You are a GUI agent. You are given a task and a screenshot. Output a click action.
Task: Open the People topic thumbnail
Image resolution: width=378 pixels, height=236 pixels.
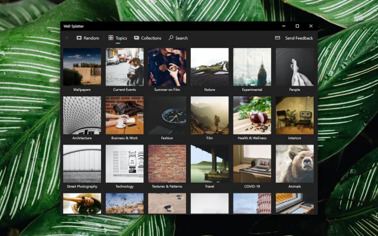pyautogui.click(x=295, y=67)
